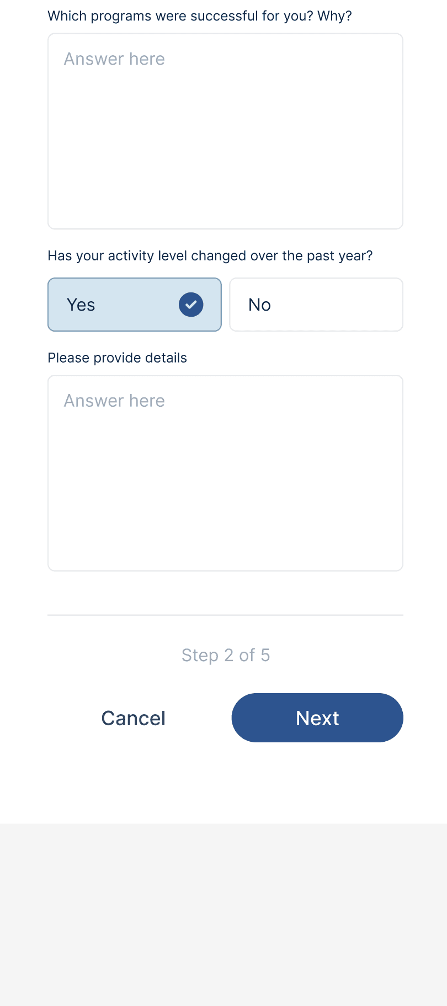The height and width of the screenshot is (1006, 447).
Task: Click the 'No' text label
Action: tap(259, 305)
